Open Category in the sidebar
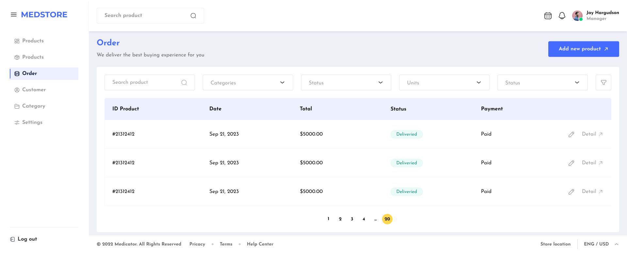The image size is (627, 253). pyautogui.click(x=33, y=106)
